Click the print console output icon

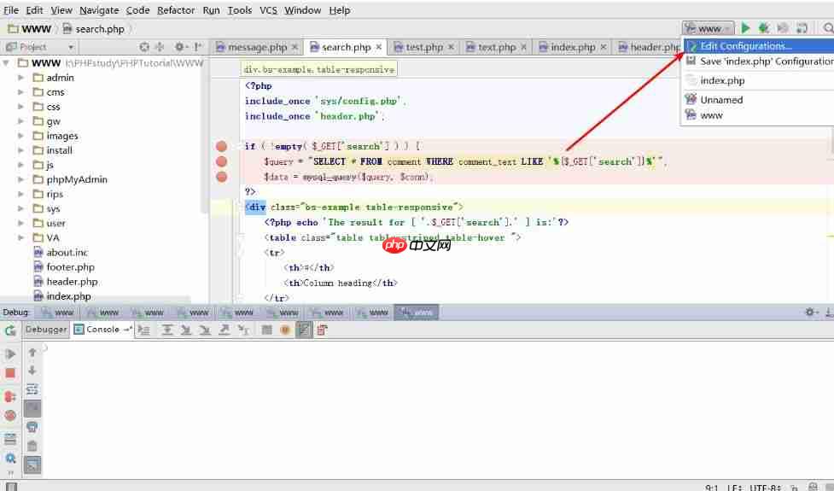[32, 427]
